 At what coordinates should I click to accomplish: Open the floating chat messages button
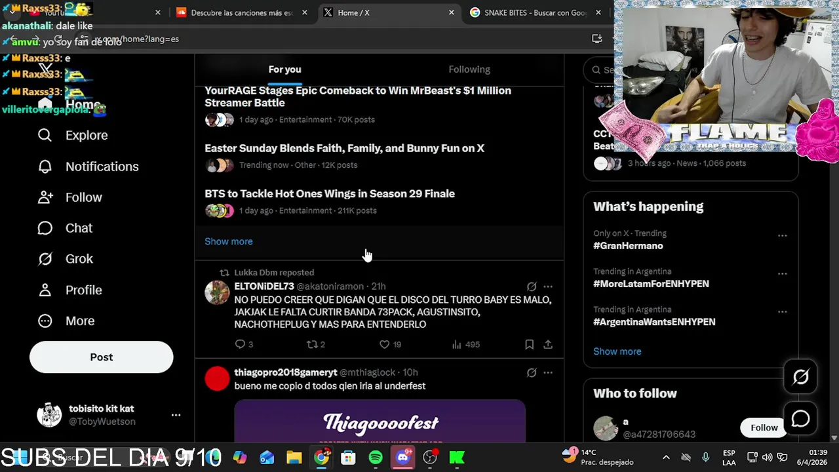coord(800,419)
